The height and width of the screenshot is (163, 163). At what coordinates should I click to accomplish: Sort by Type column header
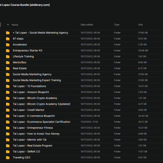coord(117,25)
